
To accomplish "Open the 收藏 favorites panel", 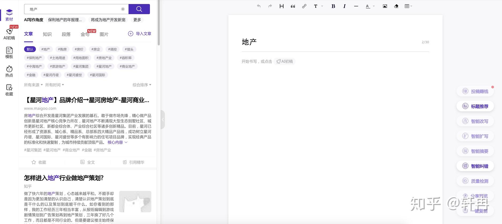I will [9, 90].
